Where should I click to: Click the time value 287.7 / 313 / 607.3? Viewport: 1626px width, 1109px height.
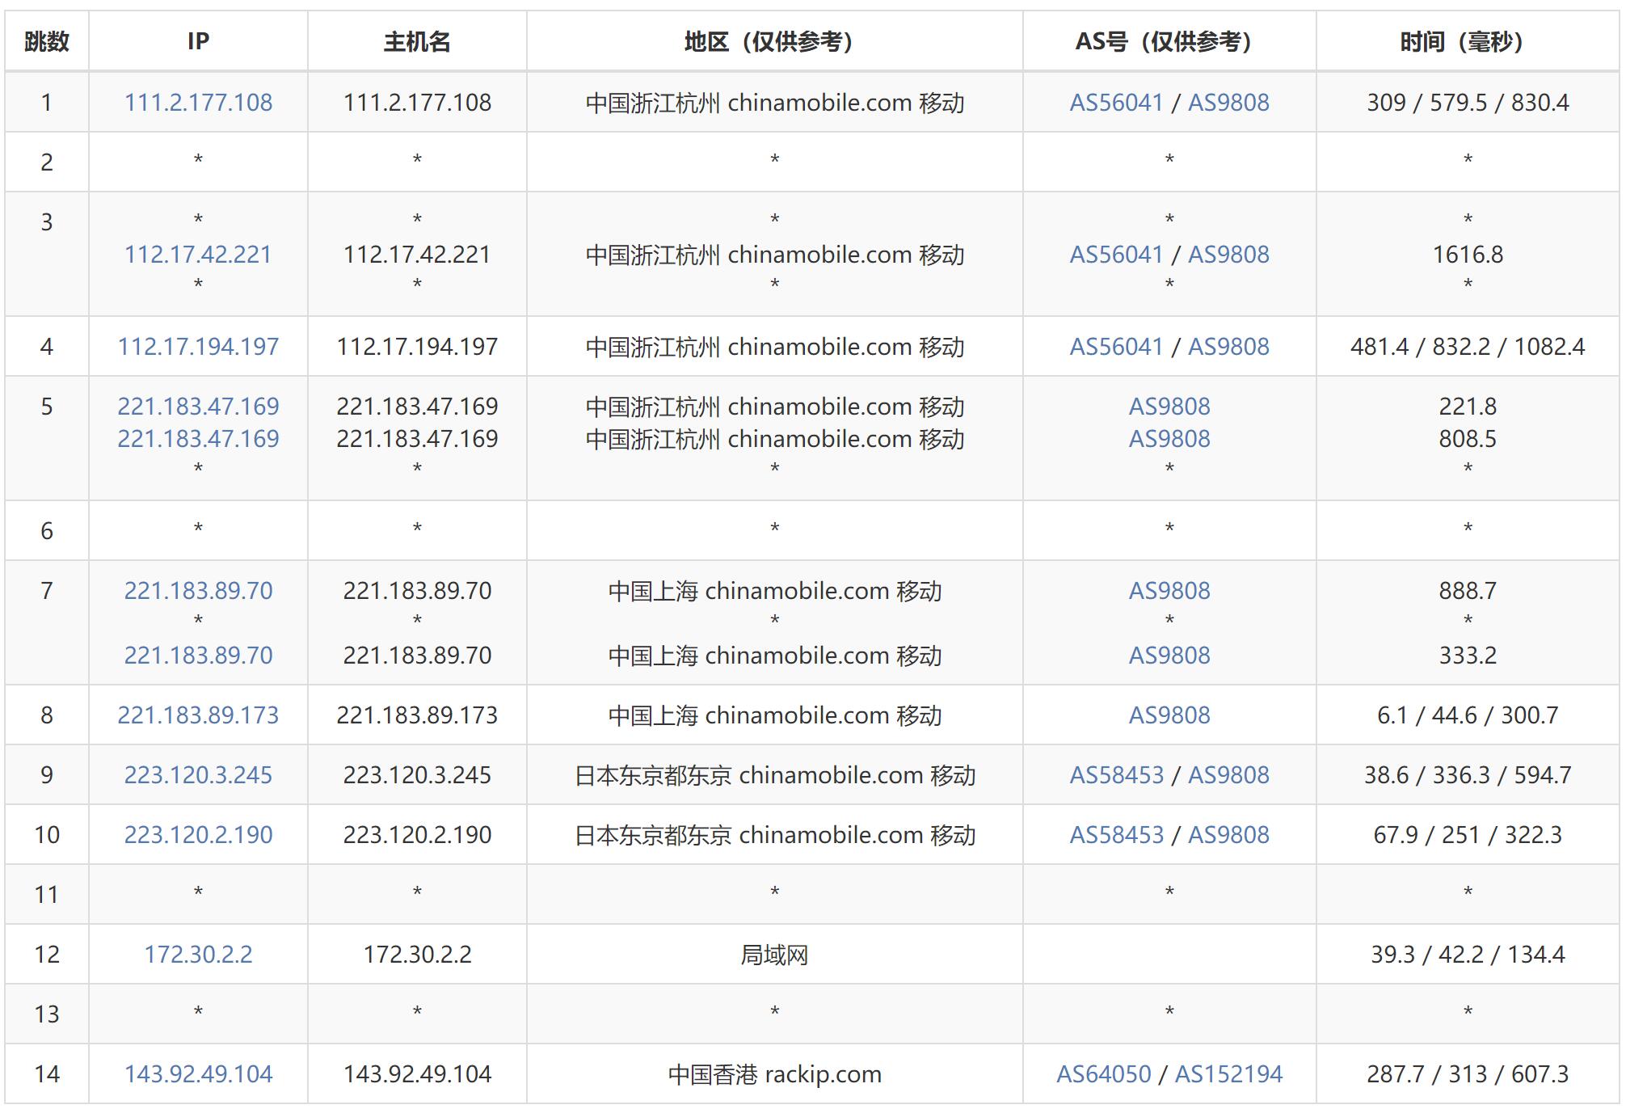click(1468, 1074)
